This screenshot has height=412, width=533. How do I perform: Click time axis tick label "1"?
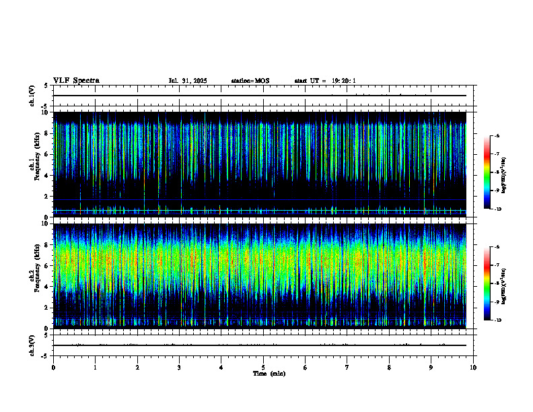point(95,368)
